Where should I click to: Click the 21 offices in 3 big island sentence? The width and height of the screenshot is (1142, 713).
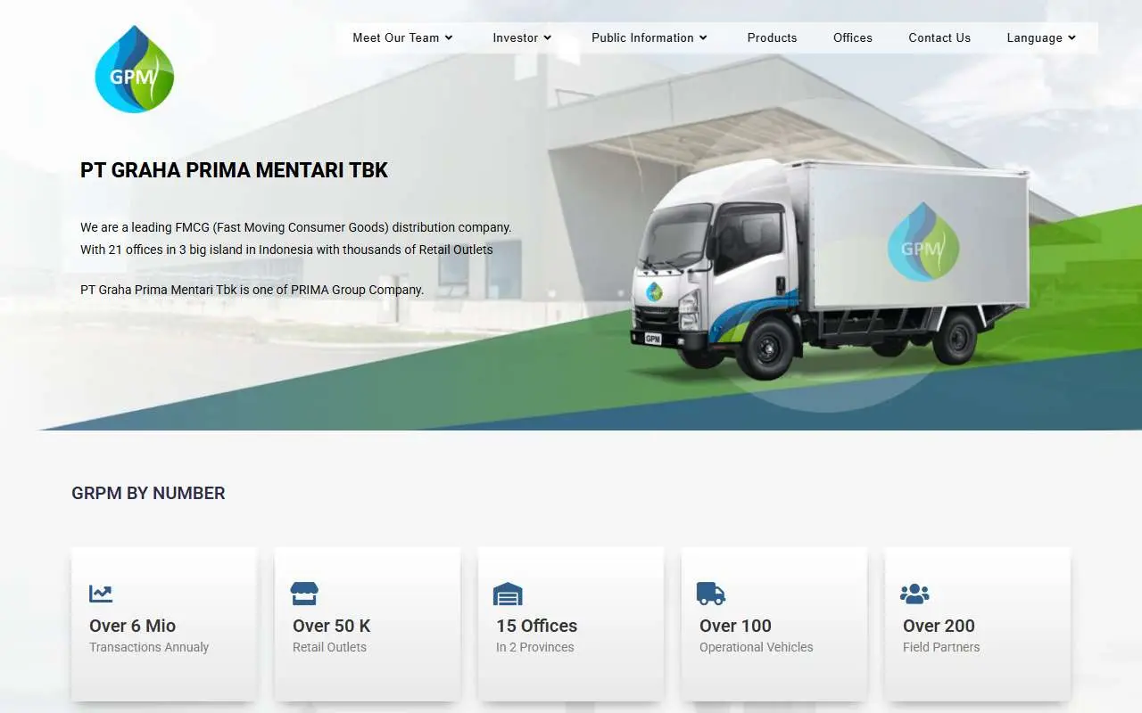[x=286, y=250]
